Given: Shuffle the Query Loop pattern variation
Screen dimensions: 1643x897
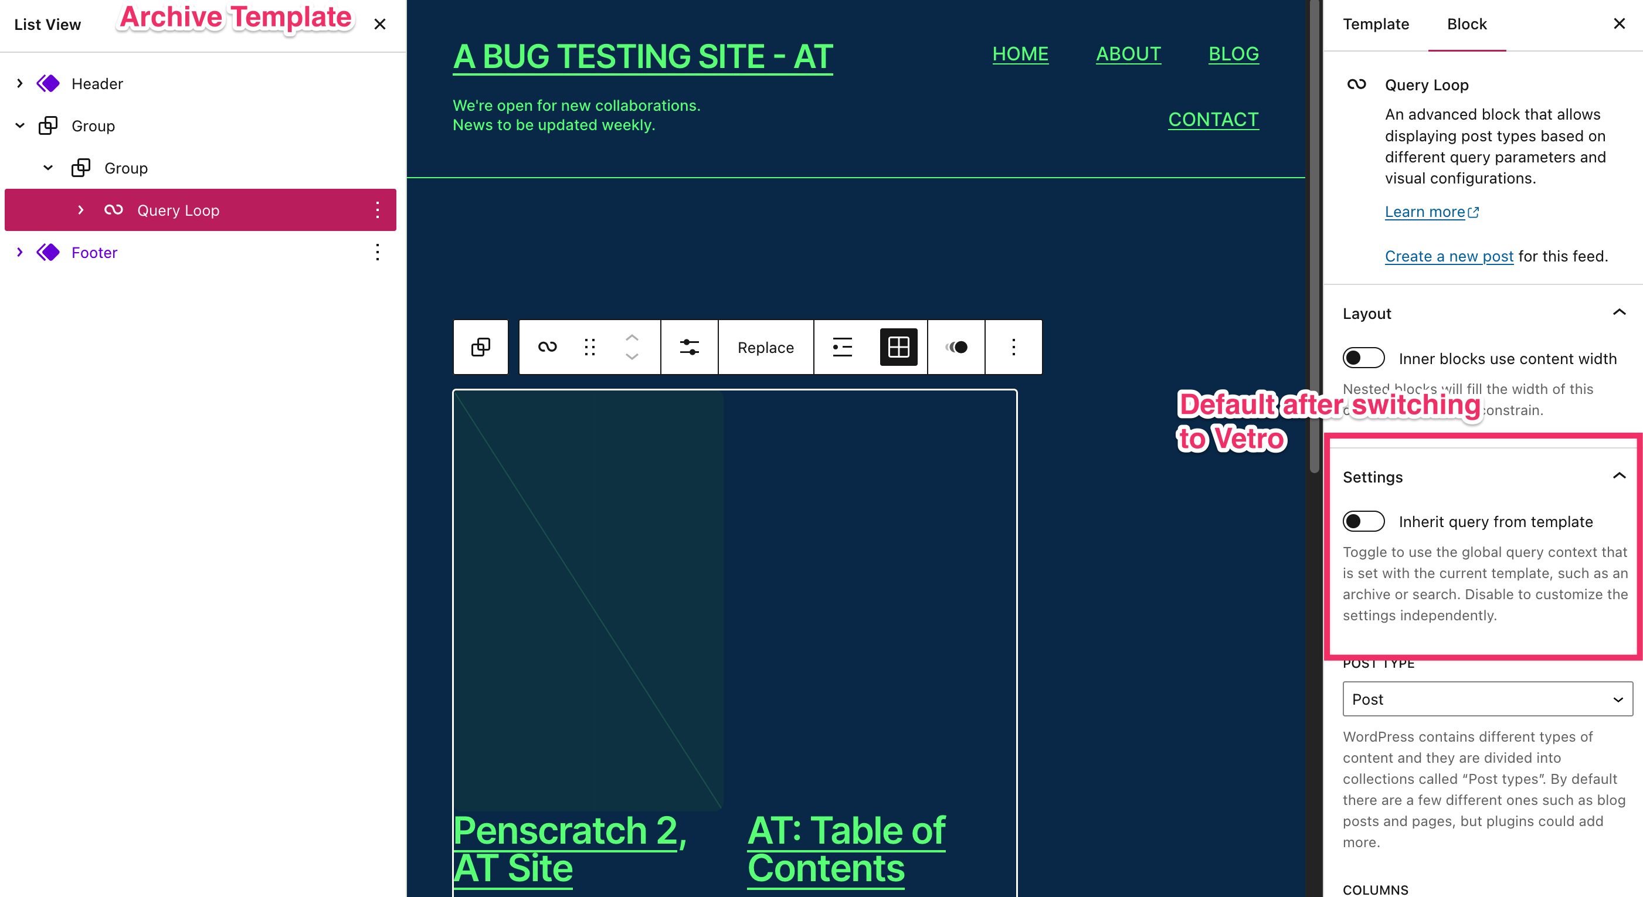Looking at the screenshot, I should pos(955,347).
